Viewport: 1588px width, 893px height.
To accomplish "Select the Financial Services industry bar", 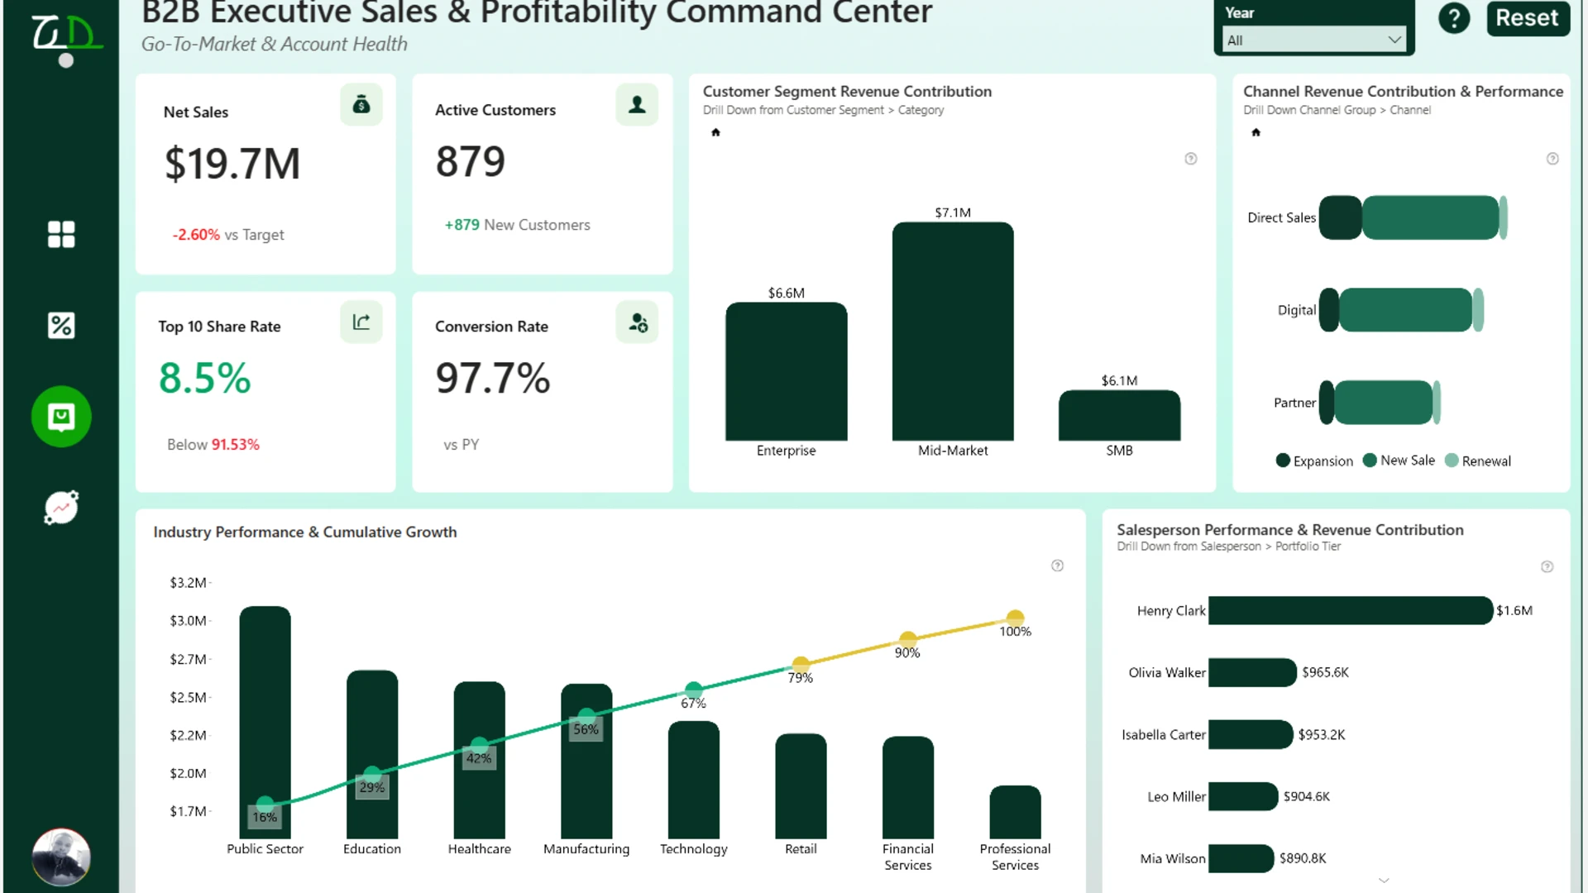I will (x=908, y=787).
